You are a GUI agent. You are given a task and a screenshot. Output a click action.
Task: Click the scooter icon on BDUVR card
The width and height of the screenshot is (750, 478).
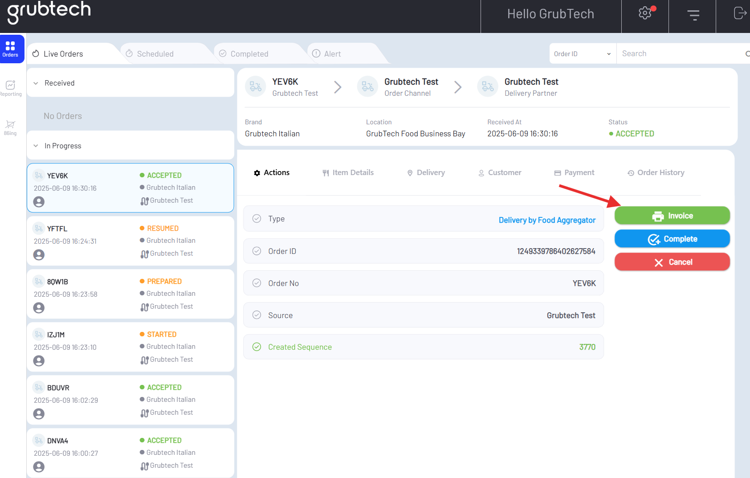[x=39, y=388]
